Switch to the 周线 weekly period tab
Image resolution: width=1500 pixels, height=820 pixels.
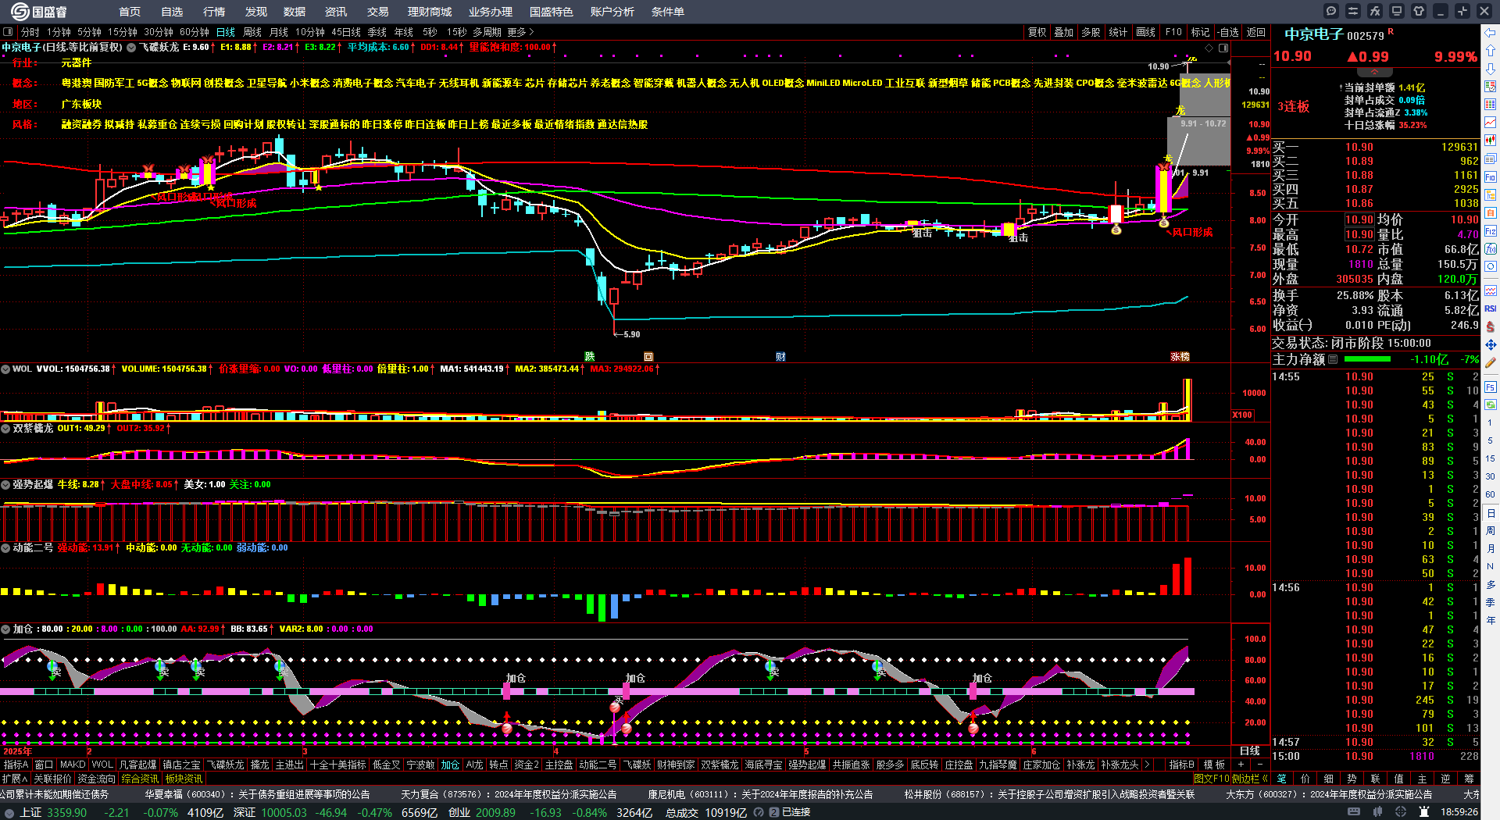(252, 32)
